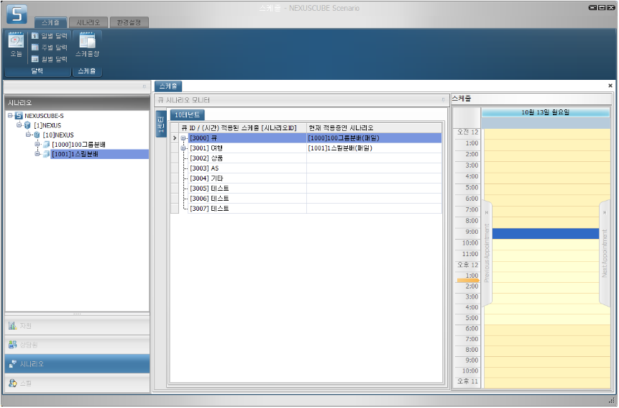Click the 시나리오 tree panel header
The width and height of the screenshot is (619, 408).
click(x=77, y=102)
